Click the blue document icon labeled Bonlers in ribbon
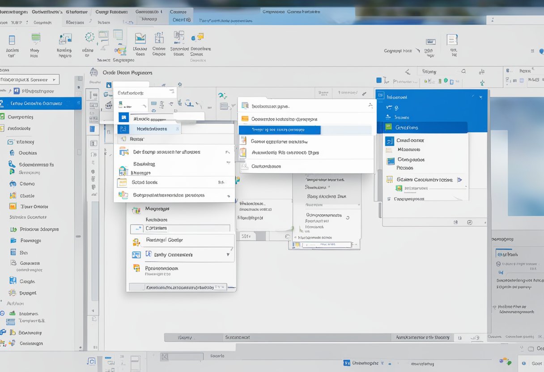The height and width of the screenshot is (372, 544). point(12,40)
